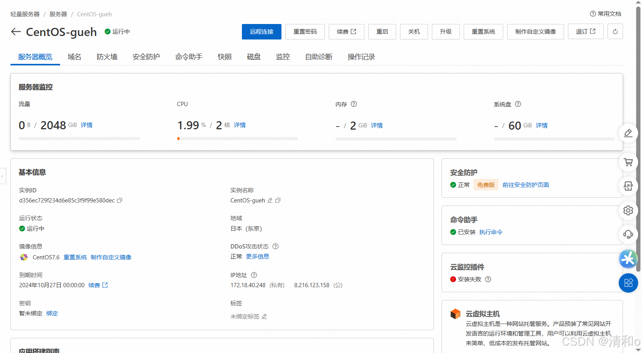
Task: Click the 退订 button
Action: click(x=586, y=32)
